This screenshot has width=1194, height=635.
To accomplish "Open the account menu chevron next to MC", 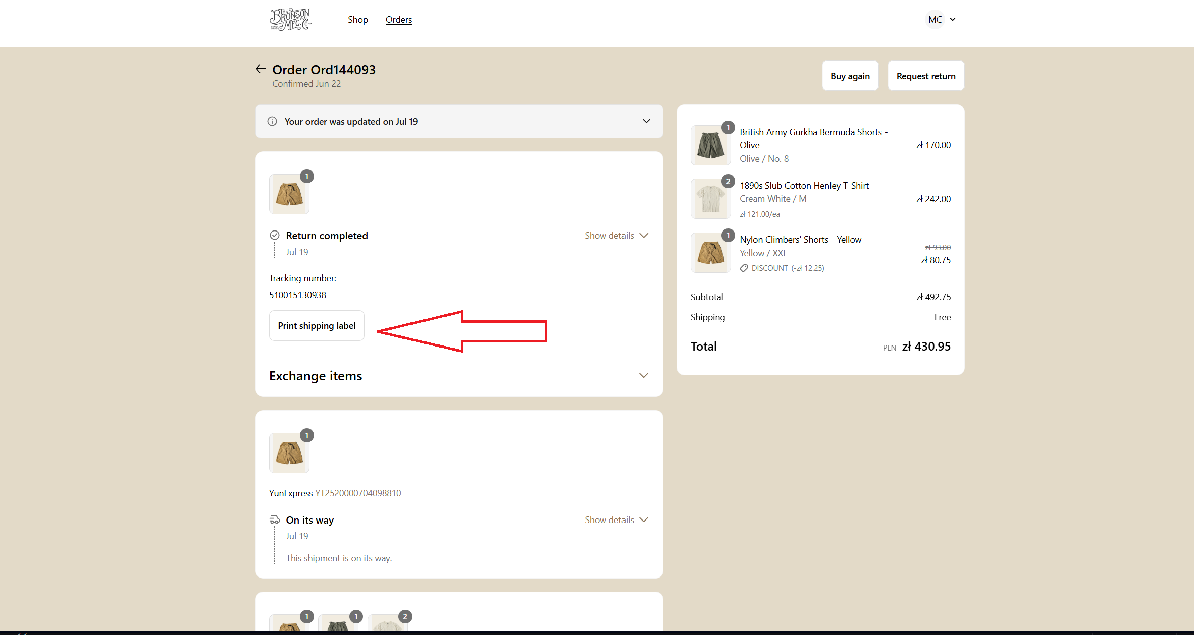I will coord(953,20).
